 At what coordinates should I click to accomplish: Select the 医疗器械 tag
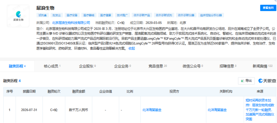coord(89,15)
